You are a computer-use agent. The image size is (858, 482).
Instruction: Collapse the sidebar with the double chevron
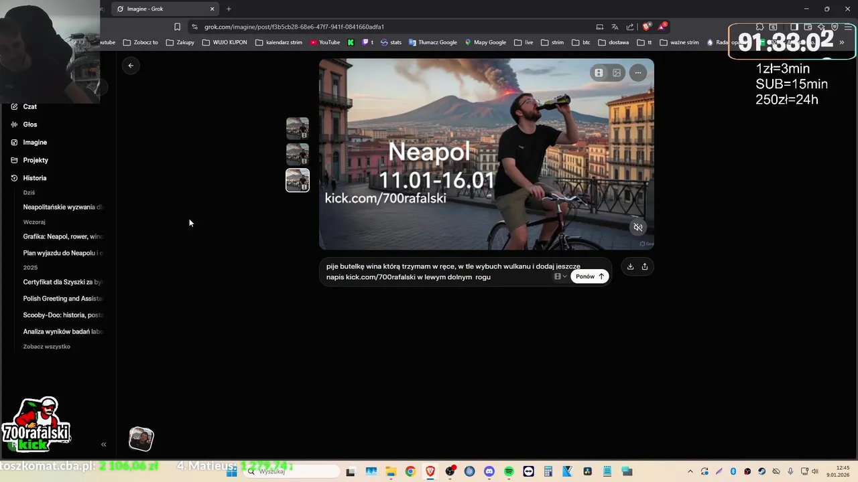[104, 445]
